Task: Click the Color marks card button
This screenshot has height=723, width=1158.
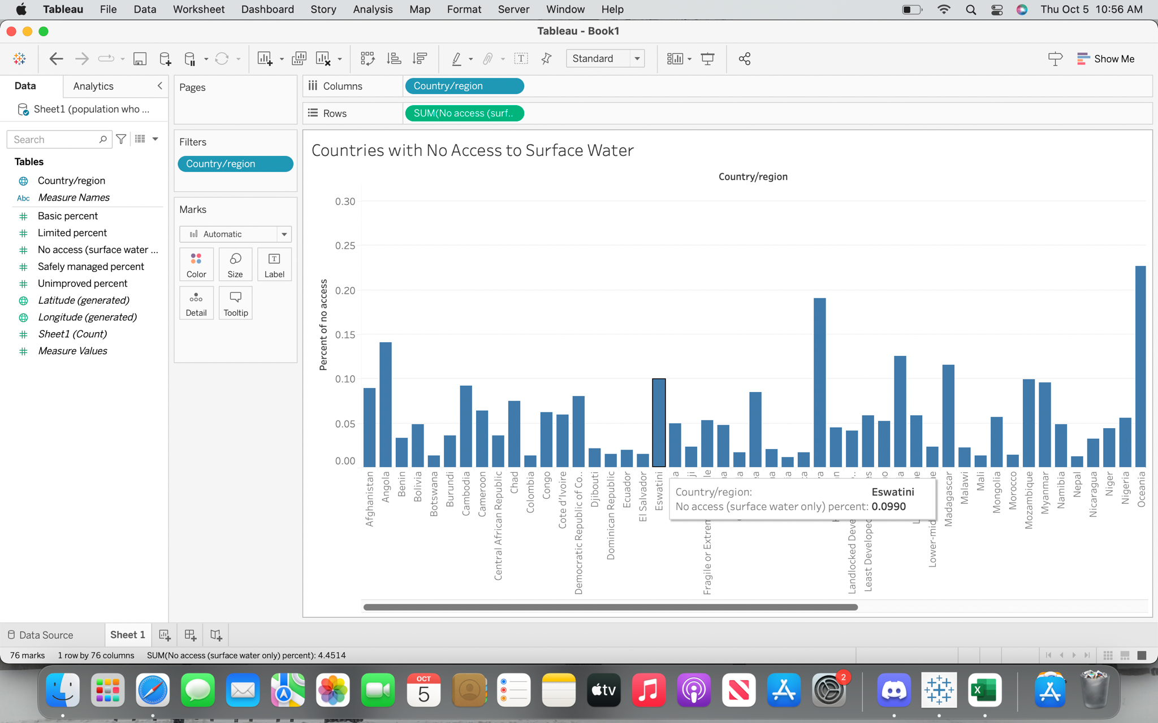Action: click(x=196, y=264)
